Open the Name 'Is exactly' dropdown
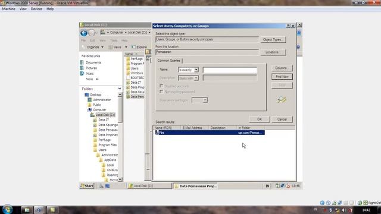 pos(196,70)
